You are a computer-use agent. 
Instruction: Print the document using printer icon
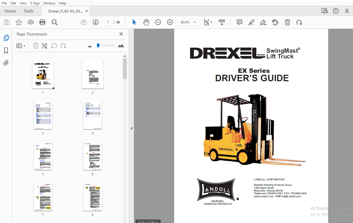(42, 22)
